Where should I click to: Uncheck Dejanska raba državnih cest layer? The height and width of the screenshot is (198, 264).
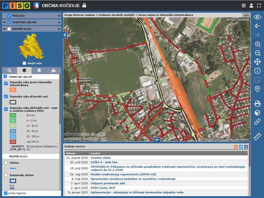tap(6, 97)
